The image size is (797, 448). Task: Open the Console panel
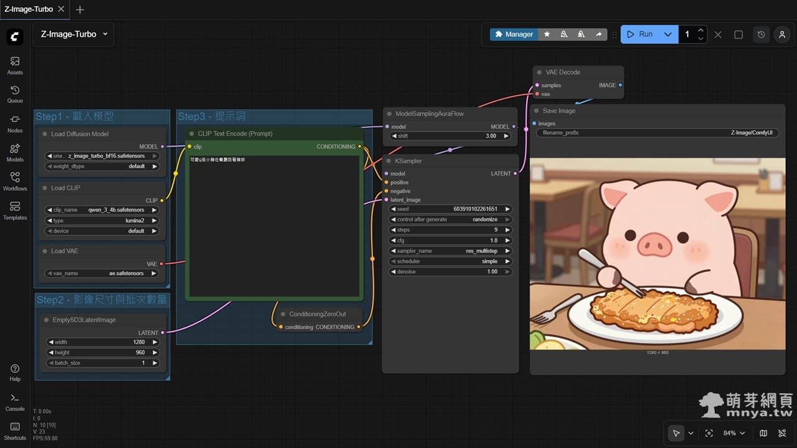(x=15, y=401)
